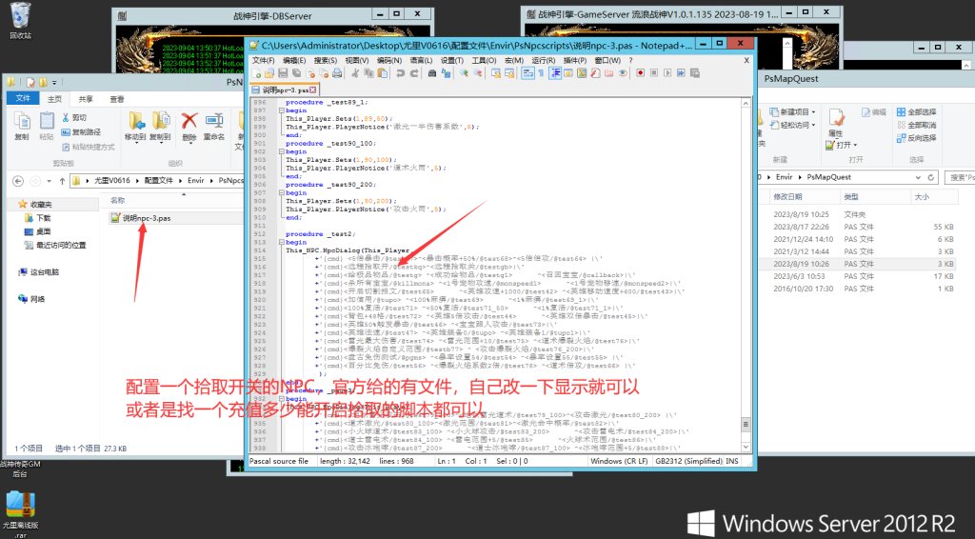Click 反向选择 in PsMapQuest ribbon
The width and height of the screenshot is (975, 539).
coord(917,138)
